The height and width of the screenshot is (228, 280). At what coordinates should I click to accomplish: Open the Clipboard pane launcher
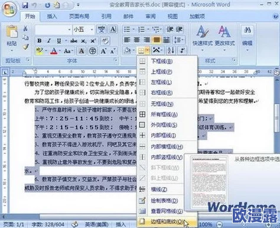(28, 60)
